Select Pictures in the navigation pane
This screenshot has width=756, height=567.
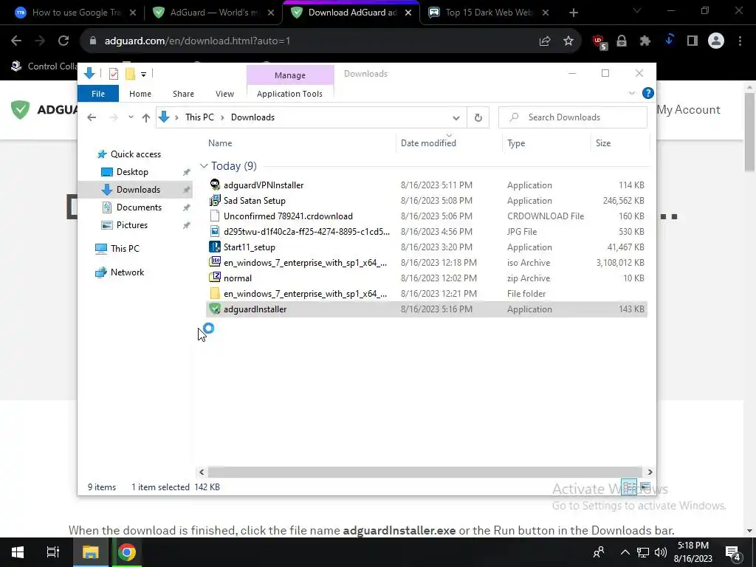tap(131, 225)
